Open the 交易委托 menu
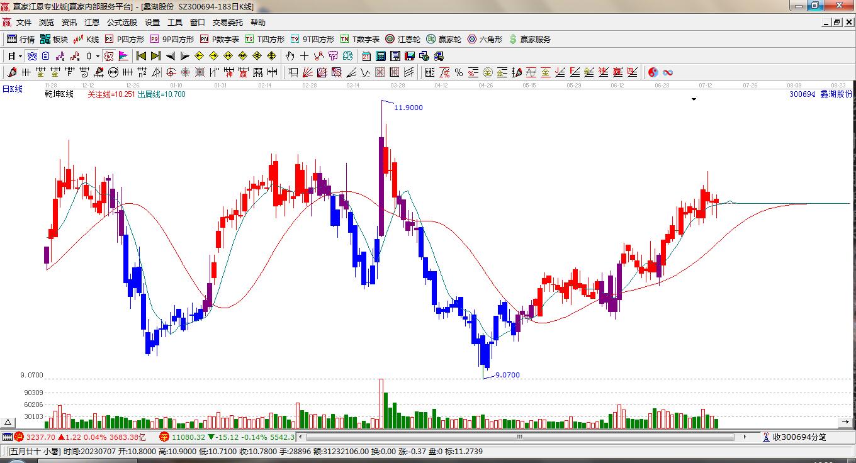 point(228,23)
